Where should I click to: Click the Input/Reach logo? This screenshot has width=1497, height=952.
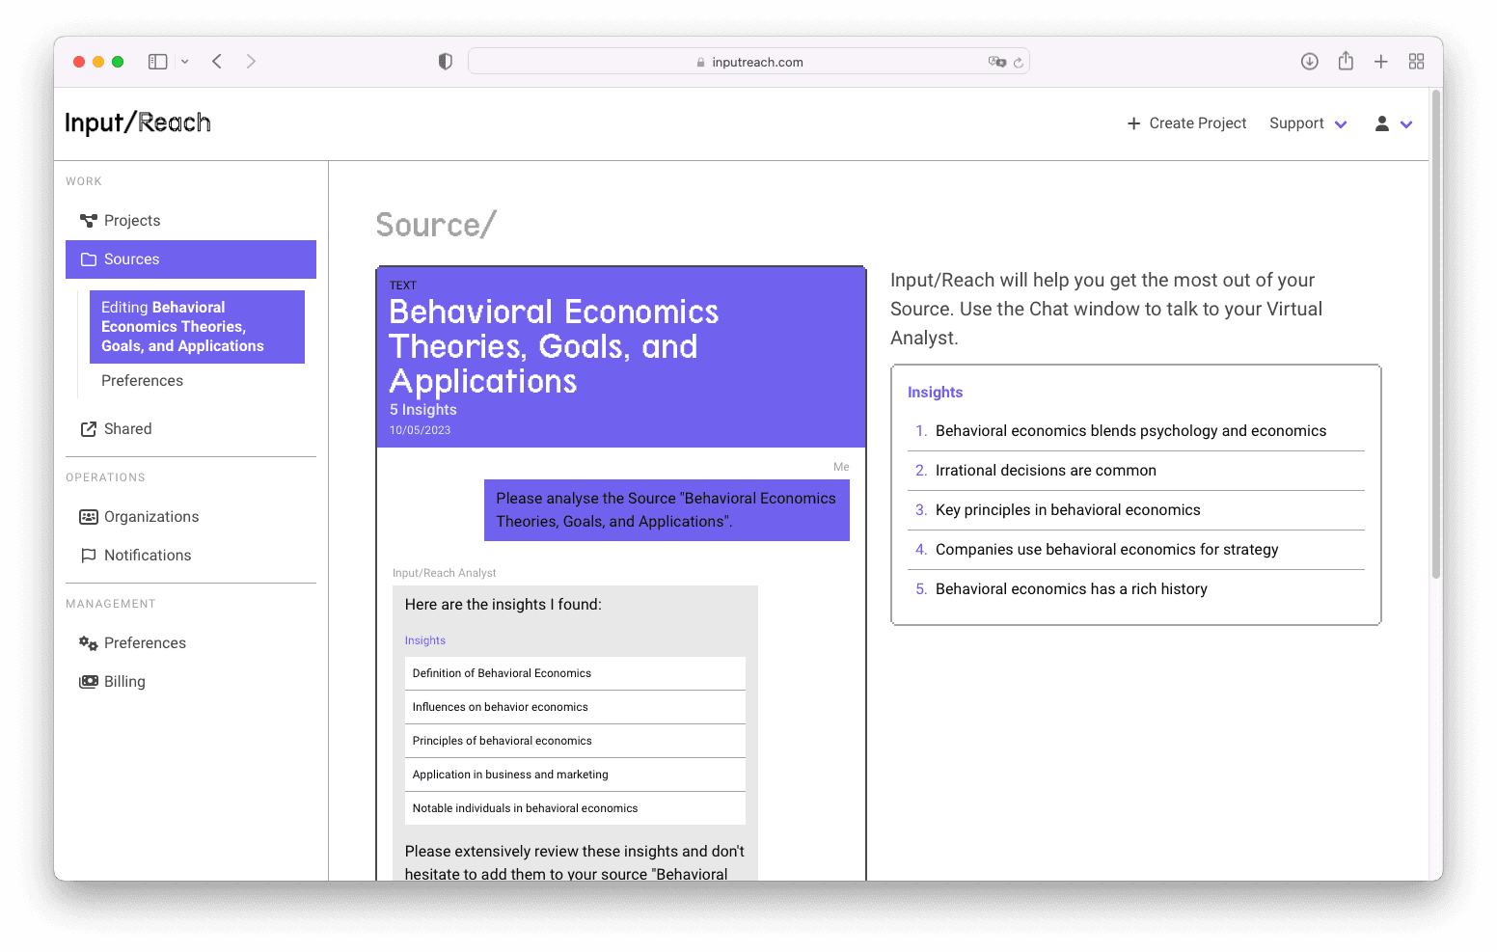pos(138,122)
